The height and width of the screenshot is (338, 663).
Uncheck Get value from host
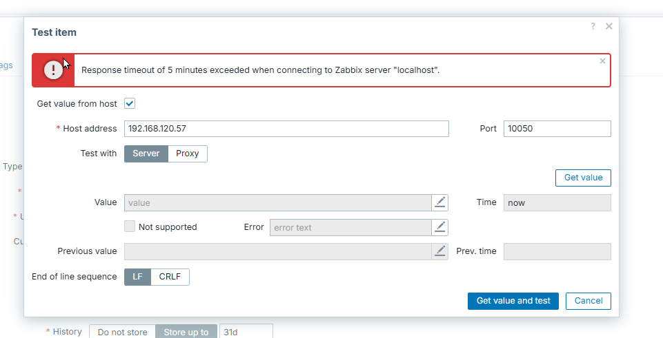(130, 104)
